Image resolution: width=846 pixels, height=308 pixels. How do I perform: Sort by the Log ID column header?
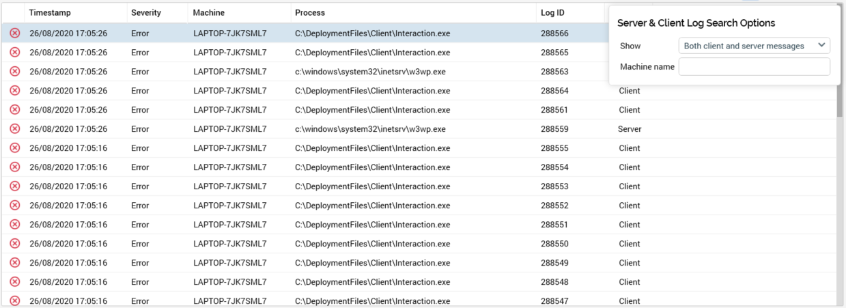(x=553, y=12)
